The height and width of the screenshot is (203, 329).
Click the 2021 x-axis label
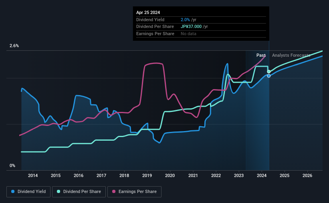pyautogui.click(x=193, y=175)
